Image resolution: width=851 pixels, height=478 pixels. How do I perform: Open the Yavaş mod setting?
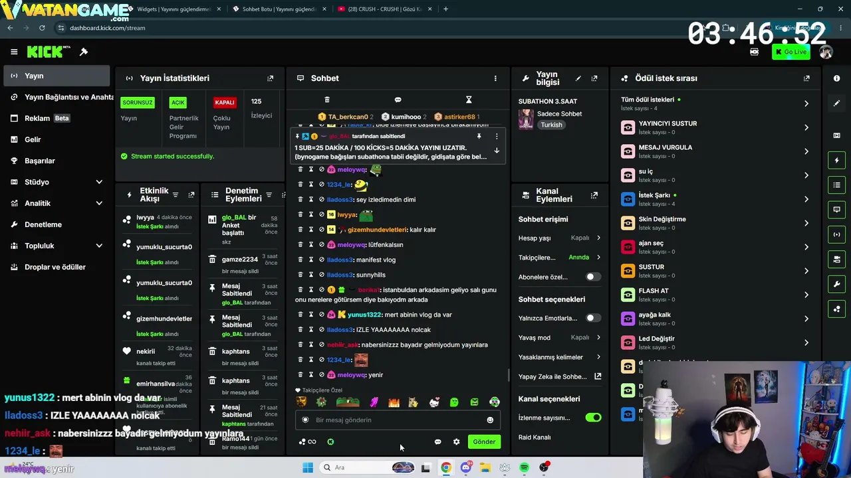coord(560,337)
